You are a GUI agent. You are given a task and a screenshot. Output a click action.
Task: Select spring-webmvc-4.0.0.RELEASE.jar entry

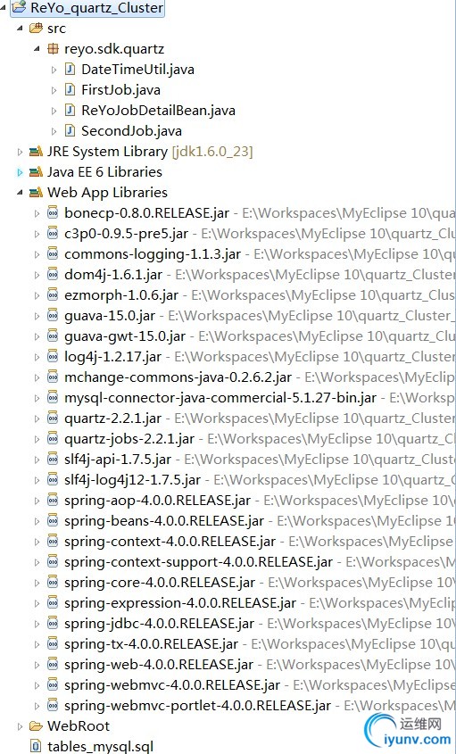coord(172,684)
